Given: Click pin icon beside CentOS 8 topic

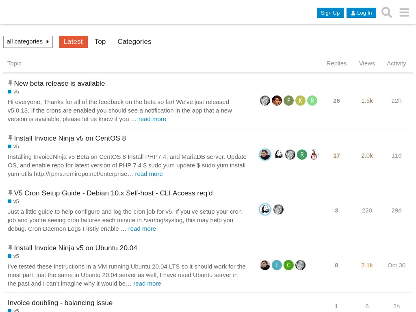Looking at the screenshot, I should [x=10, y=138].
